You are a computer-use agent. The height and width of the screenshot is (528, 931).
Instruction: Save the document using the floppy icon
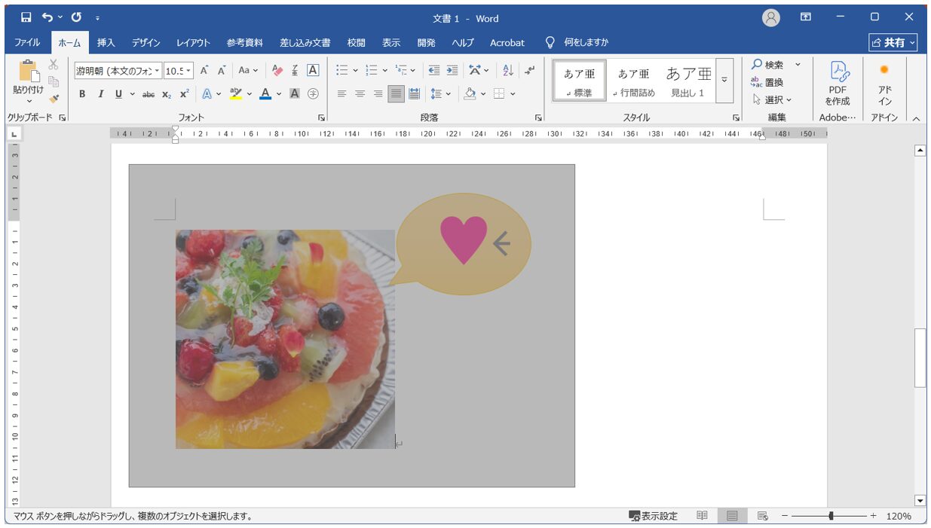26,17
